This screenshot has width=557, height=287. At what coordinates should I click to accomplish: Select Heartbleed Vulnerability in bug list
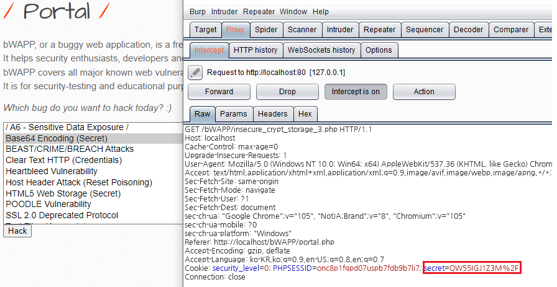point(93,171)
